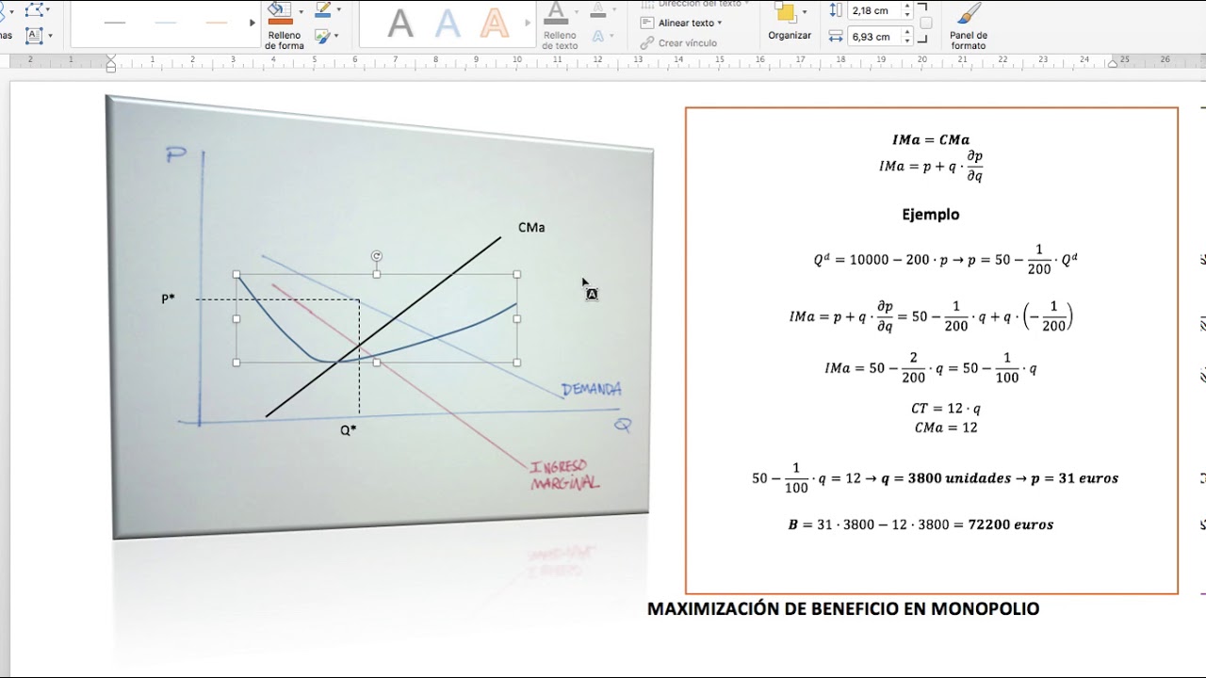This screenshot has width=1206, height=678.
Task: Click the bottom-right selection handle of curve
Action: click(517, 363)
